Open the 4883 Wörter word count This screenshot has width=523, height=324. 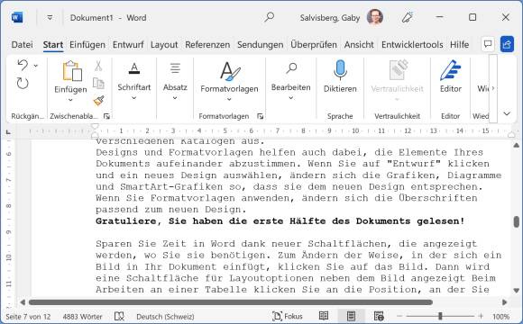pyautogui.click(x=82, y=316)
